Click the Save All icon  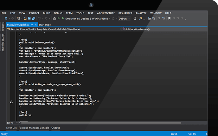click(x=33, y=18)
